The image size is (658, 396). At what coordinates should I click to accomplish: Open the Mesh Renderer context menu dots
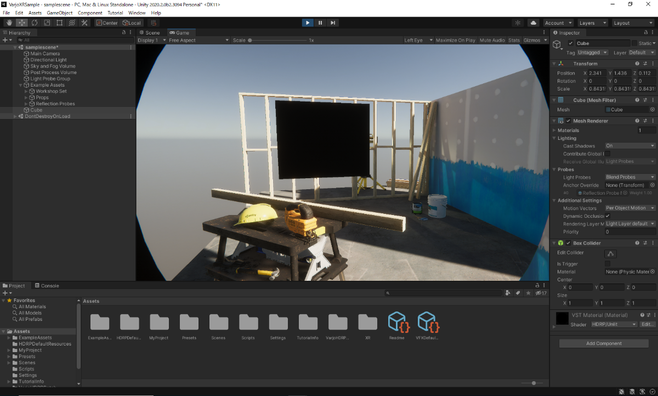[653, 121]
